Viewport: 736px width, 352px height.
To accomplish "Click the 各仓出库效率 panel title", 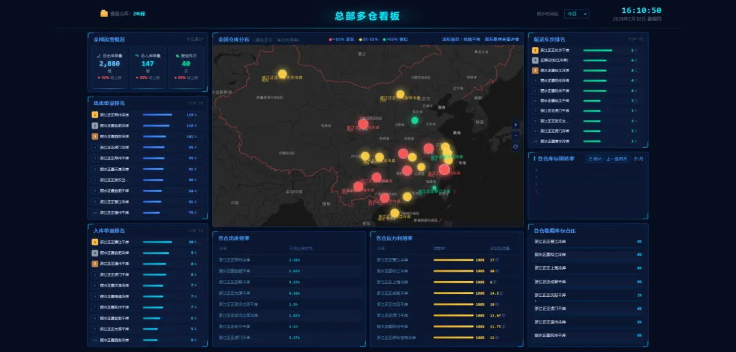I will click(234, 238).
